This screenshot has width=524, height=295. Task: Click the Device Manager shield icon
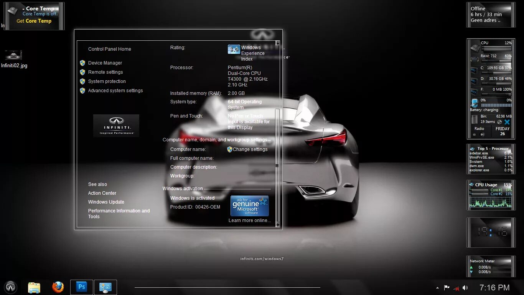[82, 63]
